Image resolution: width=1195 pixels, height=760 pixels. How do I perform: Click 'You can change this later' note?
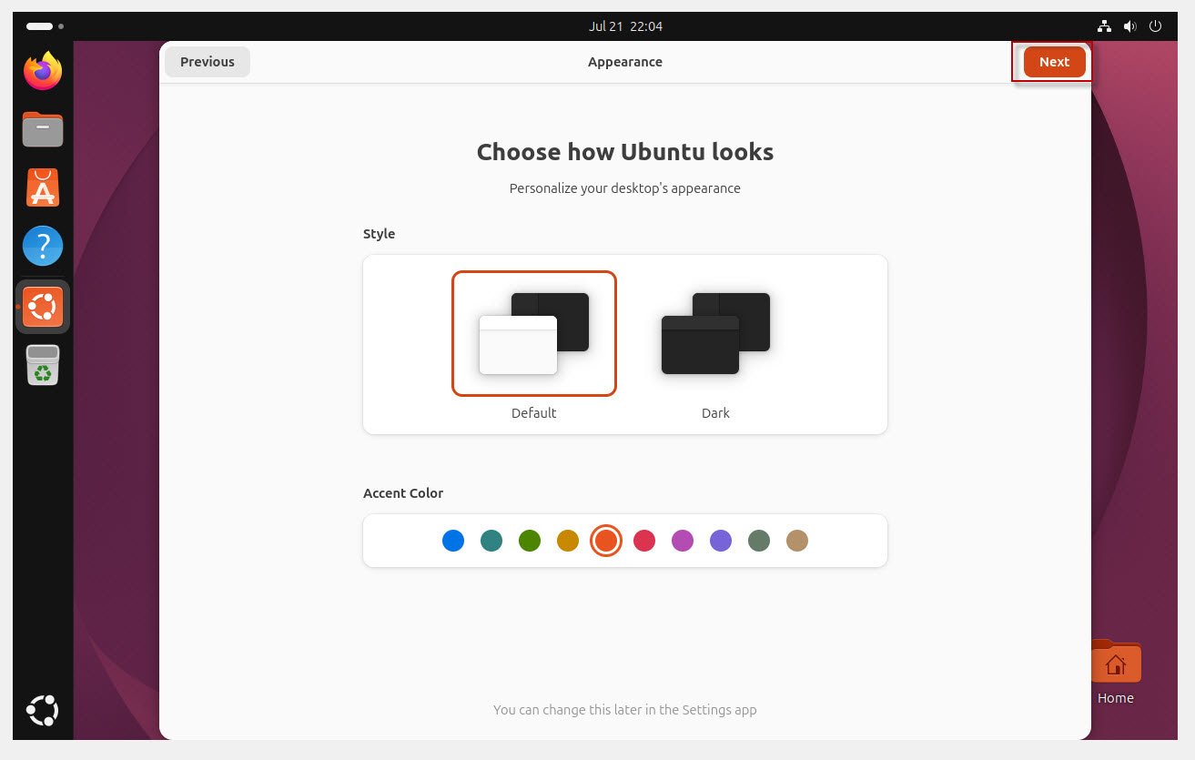point(625,710)
